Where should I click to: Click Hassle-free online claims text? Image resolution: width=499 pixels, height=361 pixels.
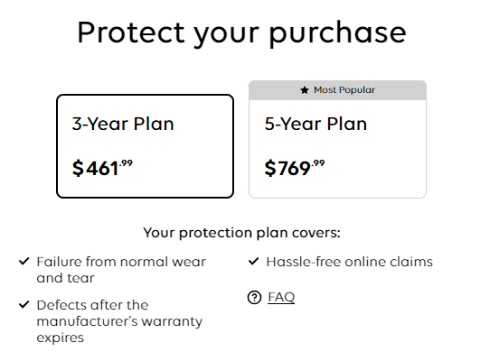[x=350, y=262]
